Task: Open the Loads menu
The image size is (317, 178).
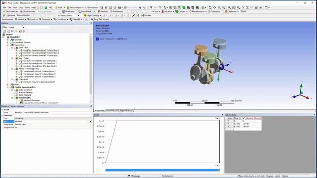Action: tap(32, 19)
